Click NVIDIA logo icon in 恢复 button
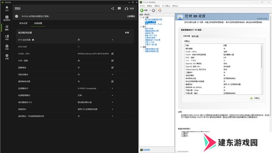The width and height of the screenshot is (272, 153). point(251,98)
